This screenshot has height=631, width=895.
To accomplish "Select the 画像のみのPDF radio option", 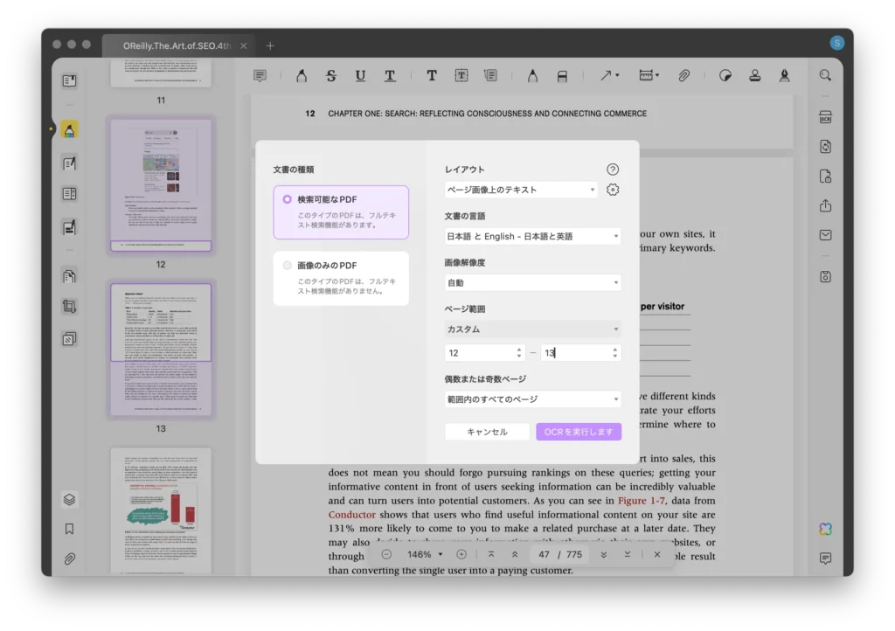I will point(287,265).
